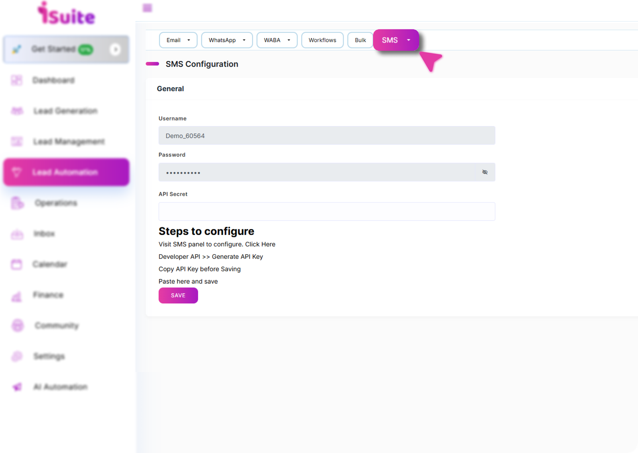Screen dimensions: 638x453
Task: Switch to the Workflows tab
Action: point(322,40)
